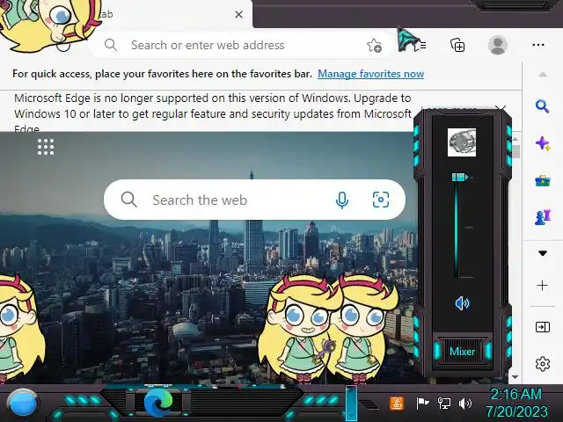Open the Manage favorites now link
The image size is (563, 422).
(x=371, y=74)
